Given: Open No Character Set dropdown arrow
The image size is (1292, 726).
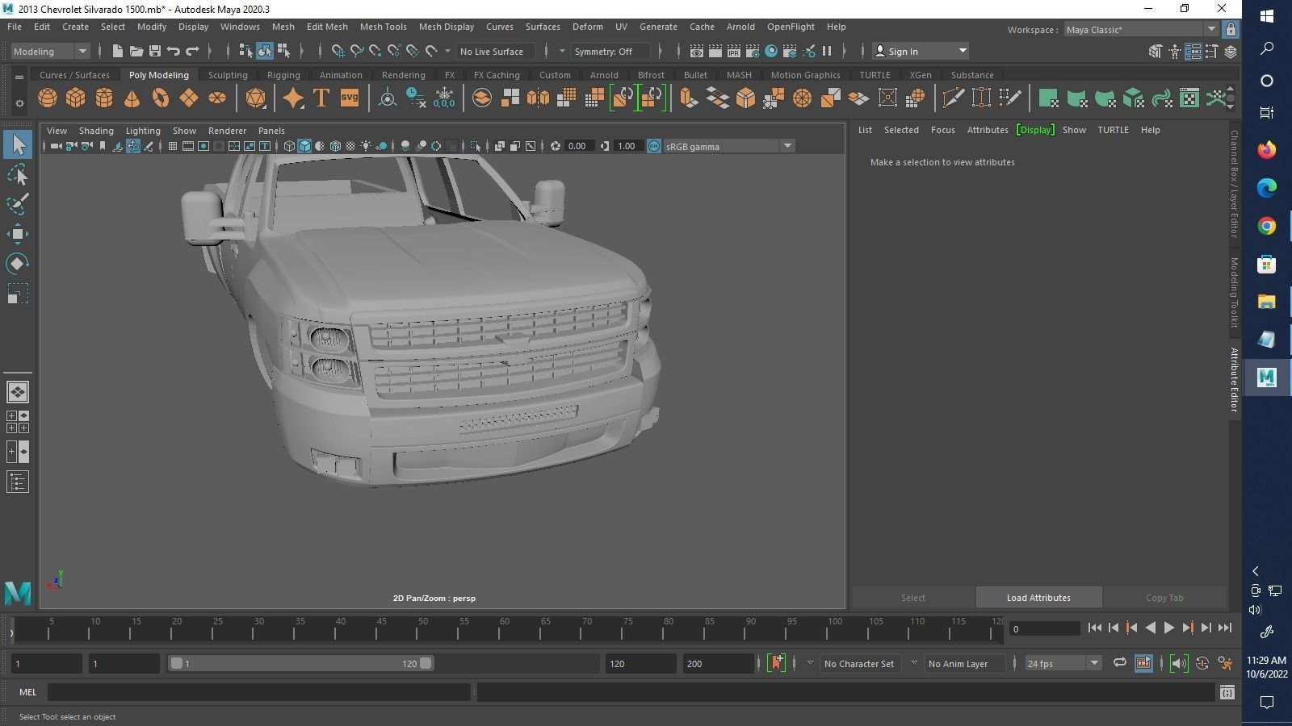Looking at the screenshot, I should tap(810, 663).
